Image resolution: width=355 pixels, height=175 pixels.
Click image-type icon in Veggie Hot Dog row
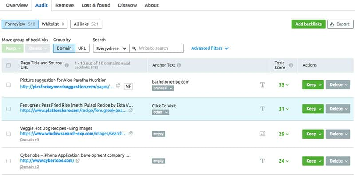[262, 134]
